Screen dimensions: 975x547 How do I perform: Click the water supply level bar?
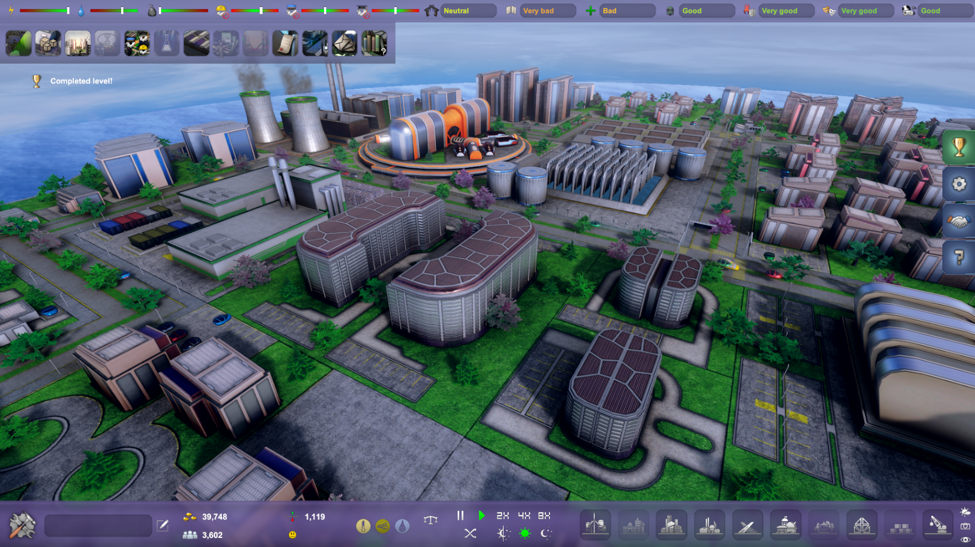114,11
